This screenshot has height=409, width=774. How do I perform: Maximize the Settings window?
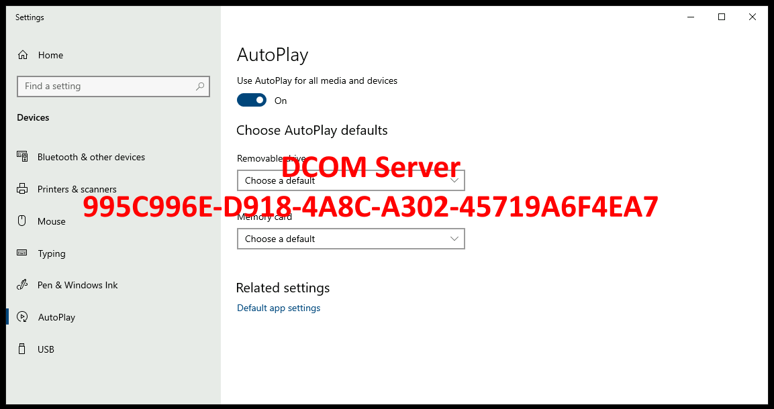tap(722, 17)
